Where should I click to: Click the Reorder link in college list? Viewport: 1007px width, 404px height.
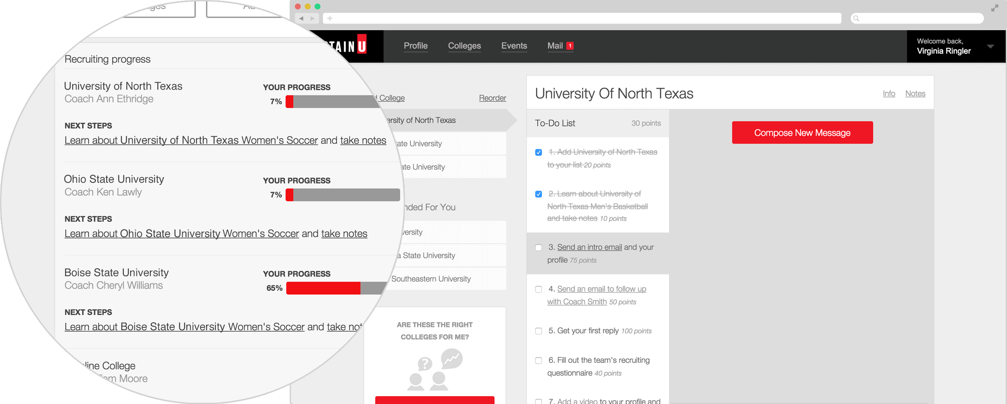(492, 98)
